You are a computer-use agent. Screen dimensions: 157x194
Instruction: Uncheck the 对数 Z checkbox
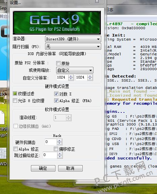click(x=56, y=94)
